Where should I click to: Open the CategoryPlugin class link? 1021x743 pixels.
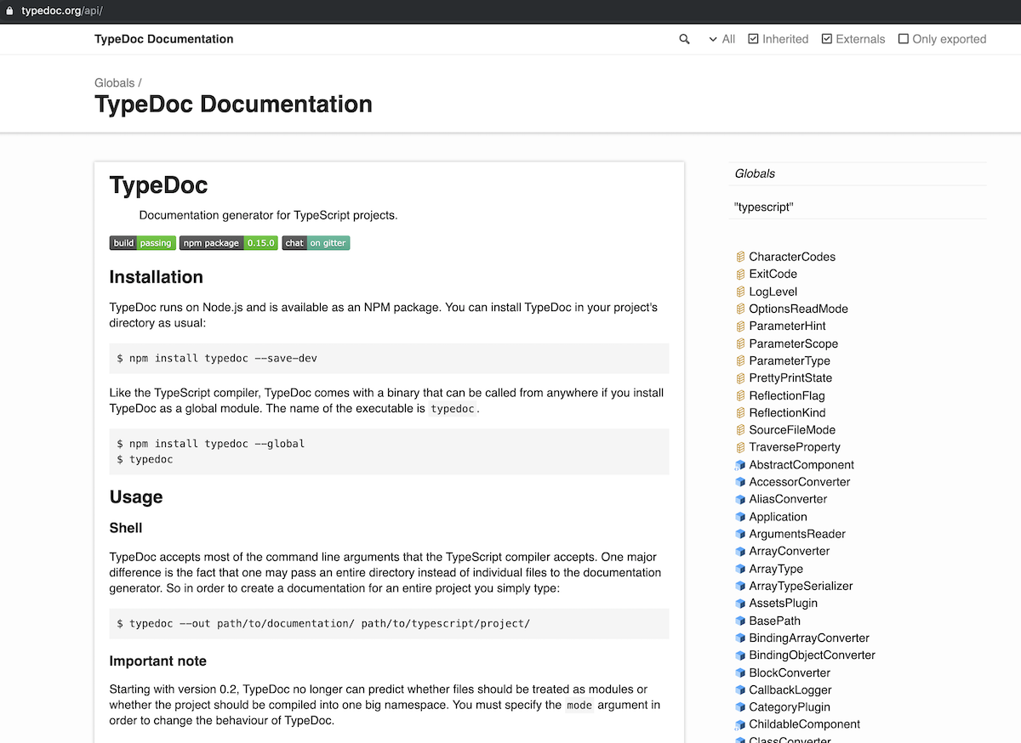coord(790,707)
